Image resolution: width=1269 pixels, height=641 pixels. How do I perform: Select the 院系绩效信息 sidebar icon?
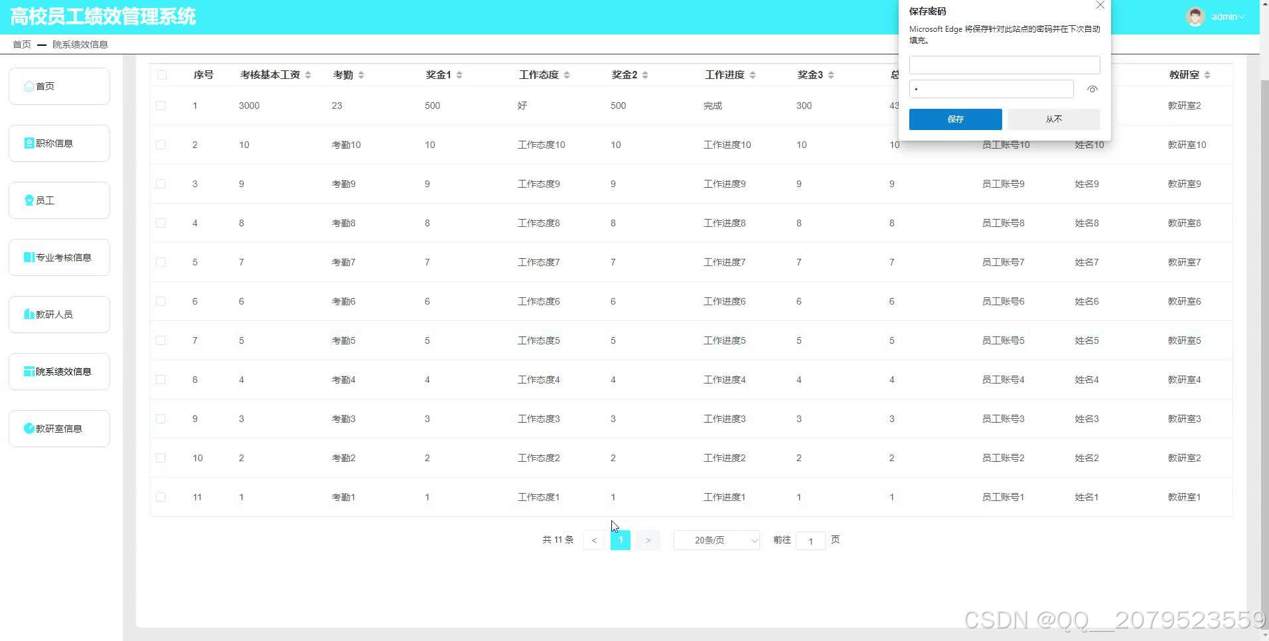(x=28, y=371)
